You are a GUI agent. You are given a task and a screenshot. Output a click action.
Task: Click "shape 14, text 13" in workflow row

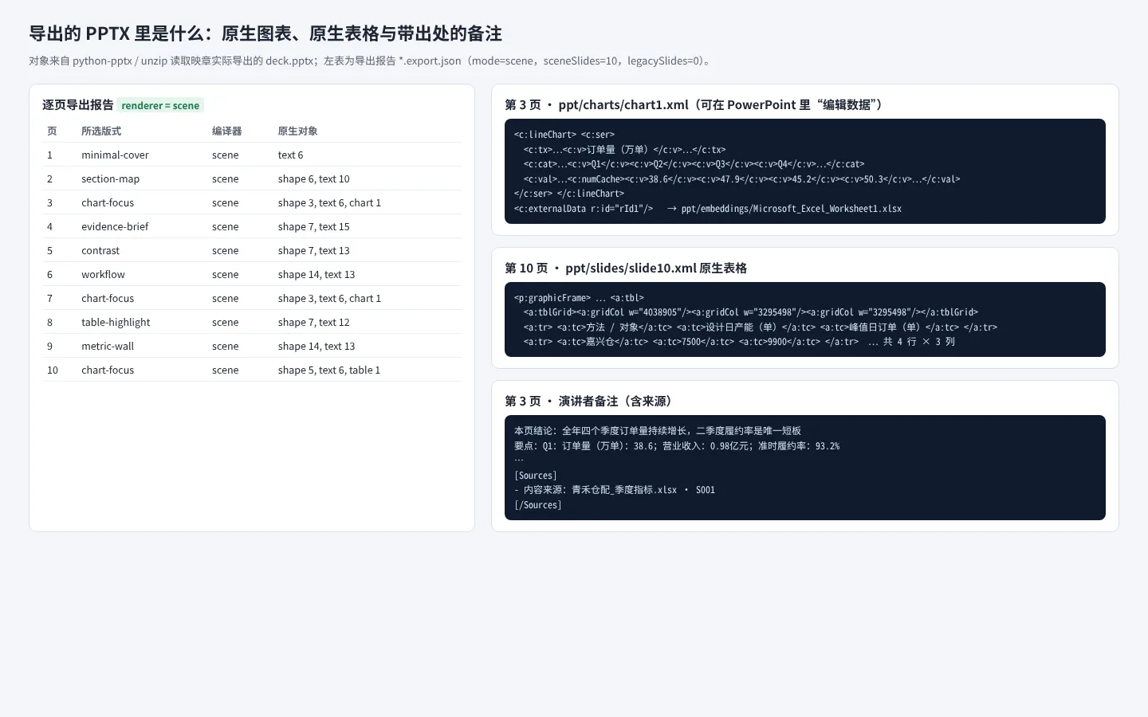316,274
